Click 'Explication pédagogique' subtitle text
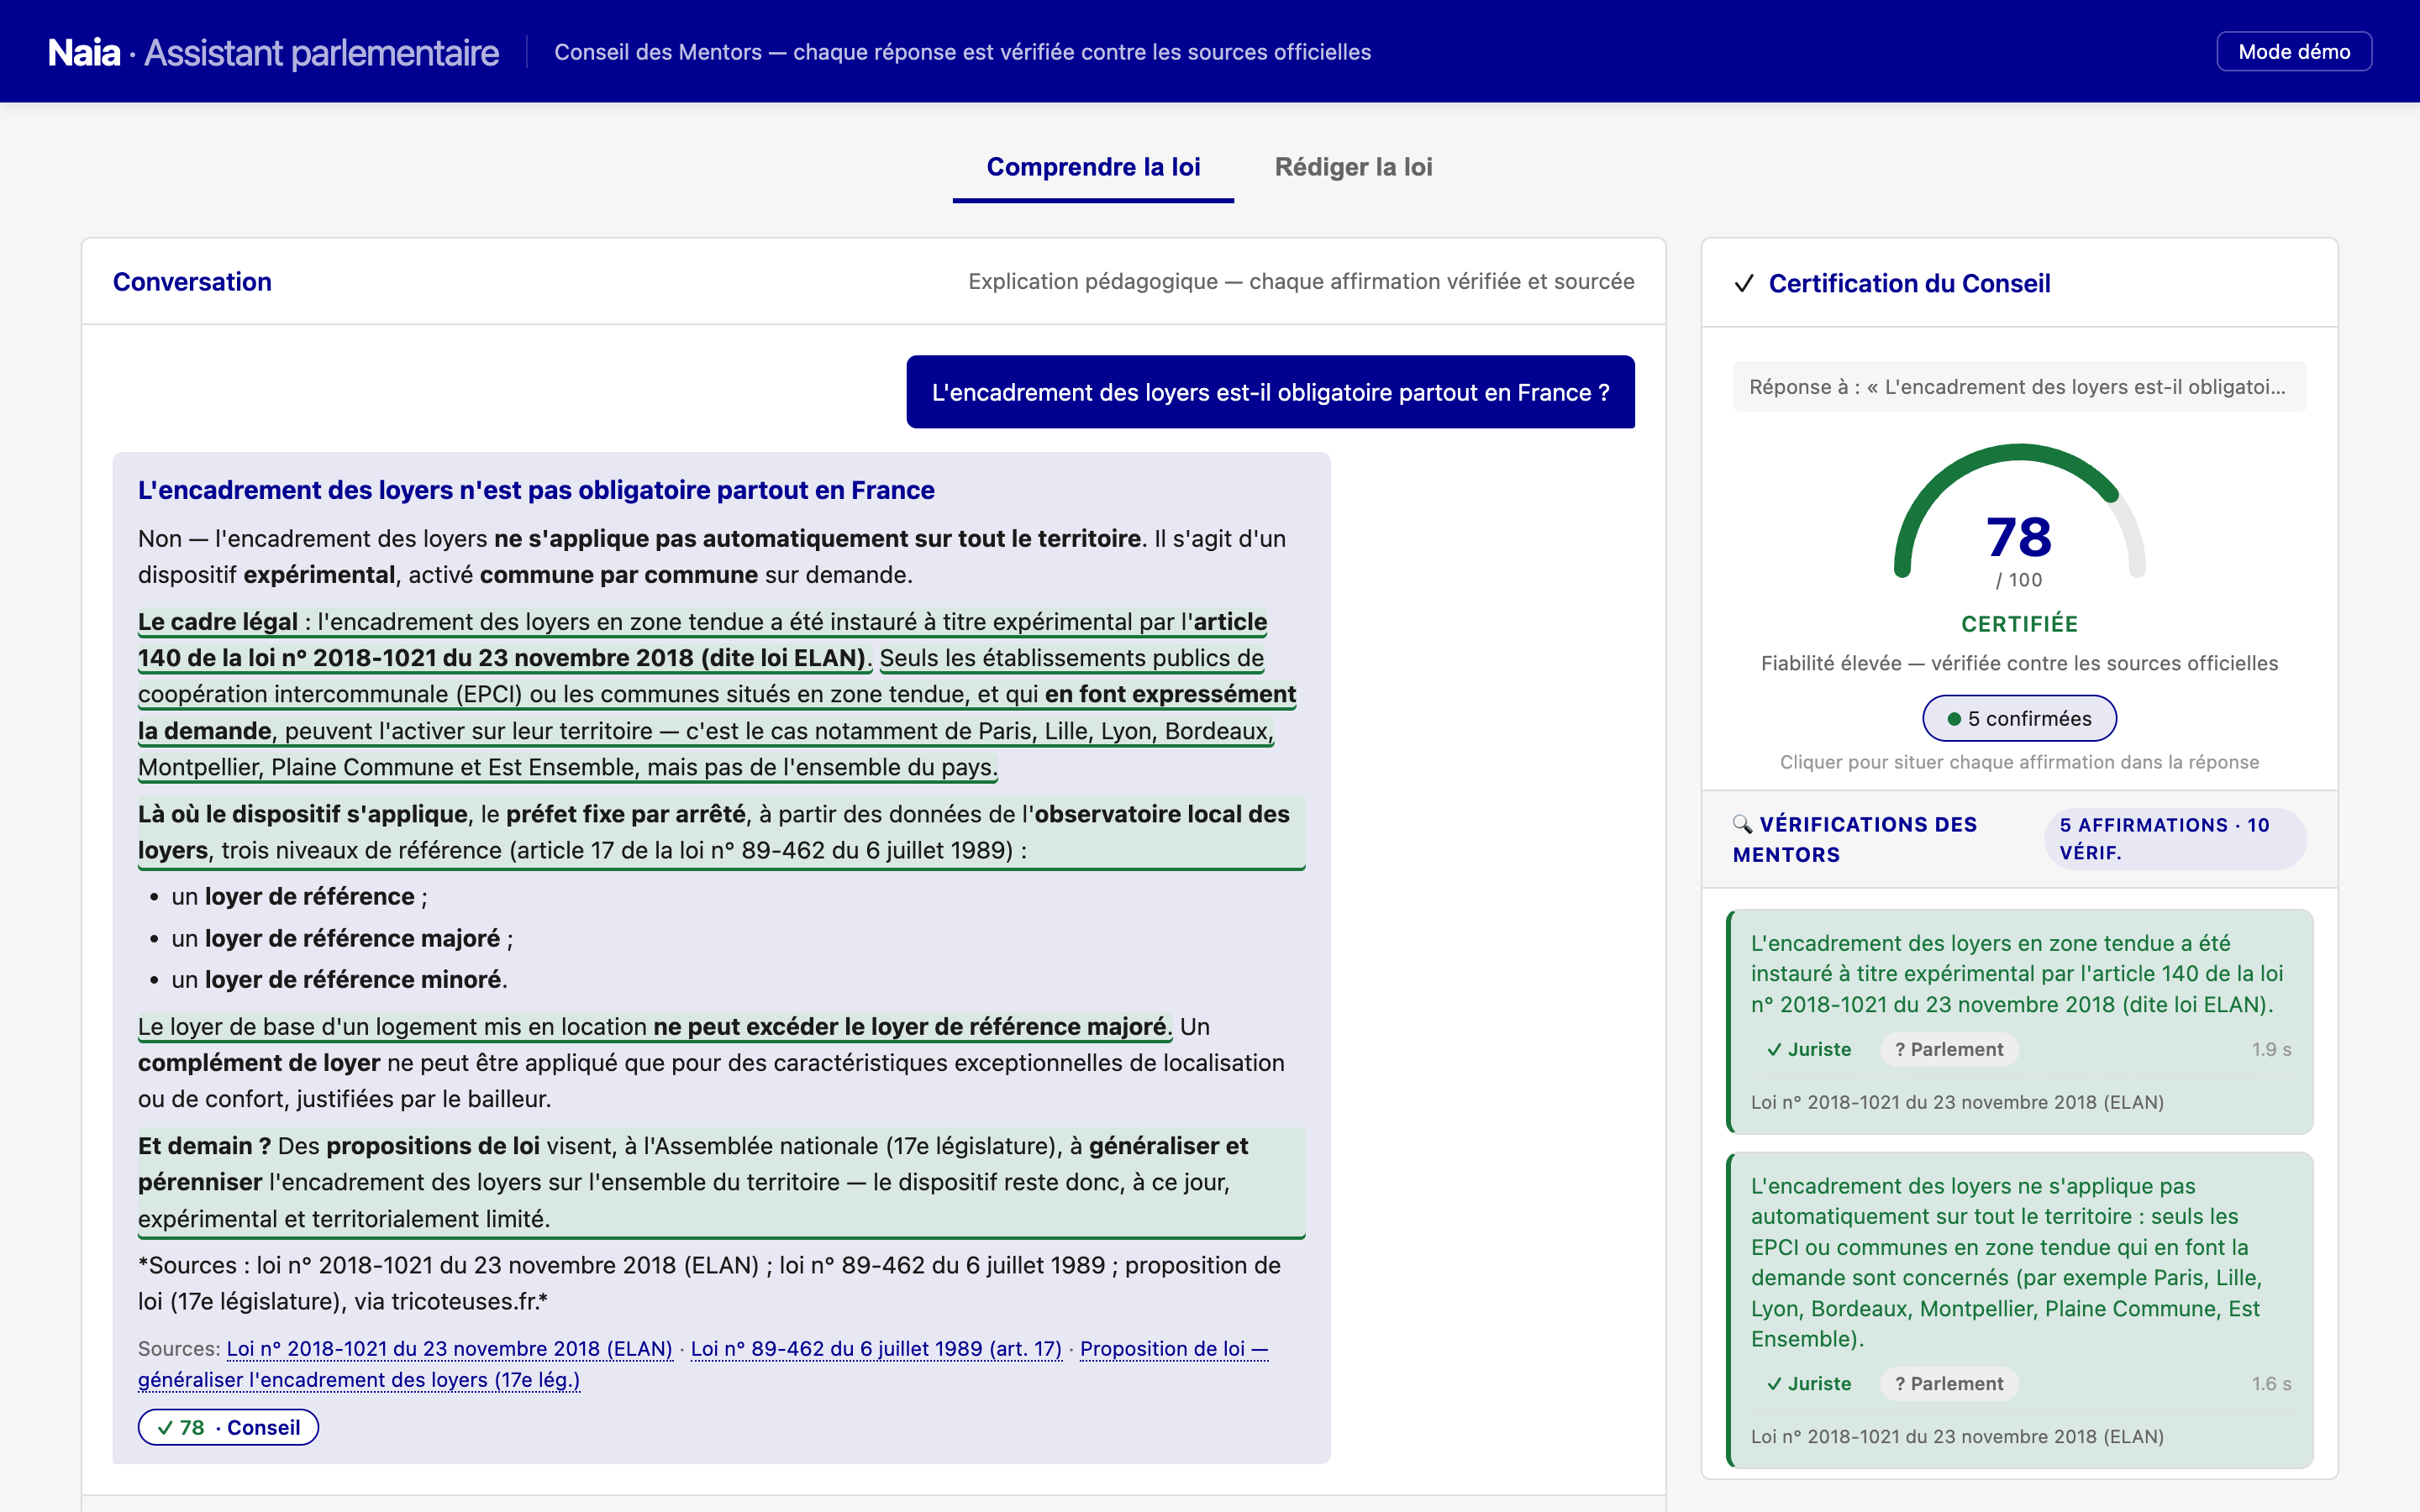The width and height of the screenshot is (2420, 1512). (1301, 281)
